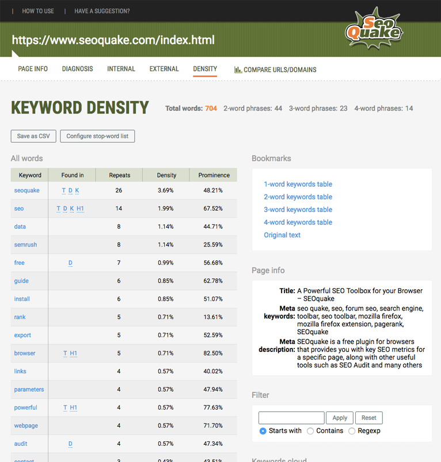Image resolution: width=441 pixels, height=462 pixels.
Task: Jump to 4-word keywords table
Action: coord(298,222)
